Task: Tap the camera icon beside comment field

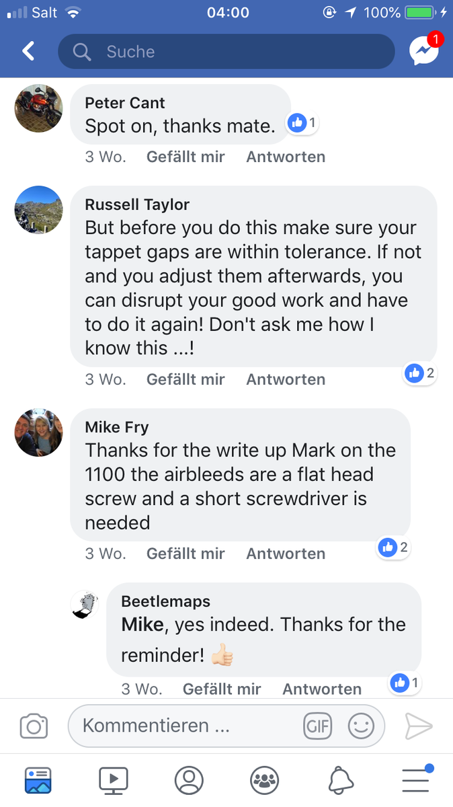Action: click(34, 726)
